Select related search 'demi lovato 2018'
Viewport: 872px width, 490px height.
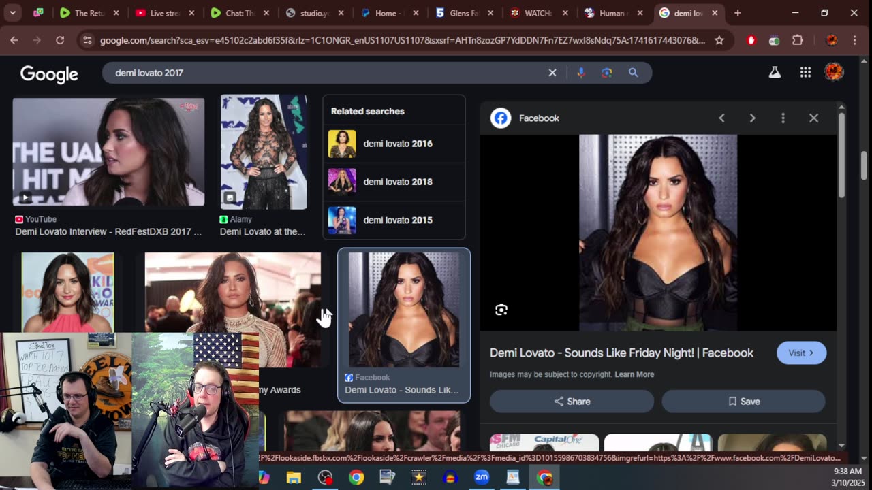(394, 182)
